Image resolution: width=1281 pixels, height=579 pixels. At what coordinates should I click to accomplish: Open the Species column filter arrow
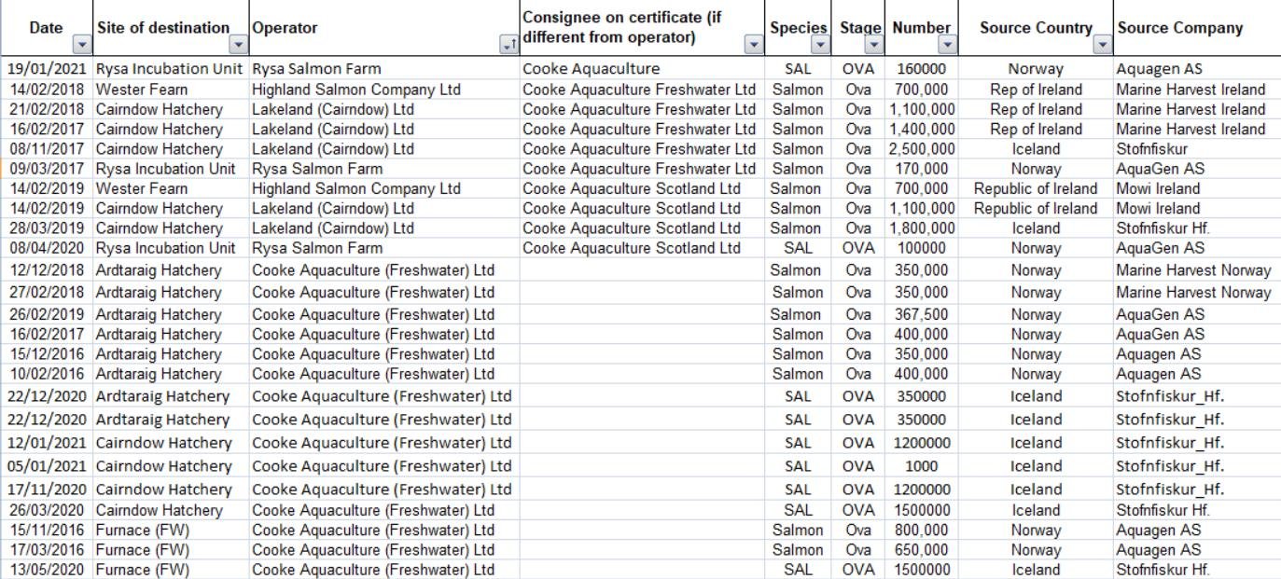pyautogui.click(x=820, y=45)
